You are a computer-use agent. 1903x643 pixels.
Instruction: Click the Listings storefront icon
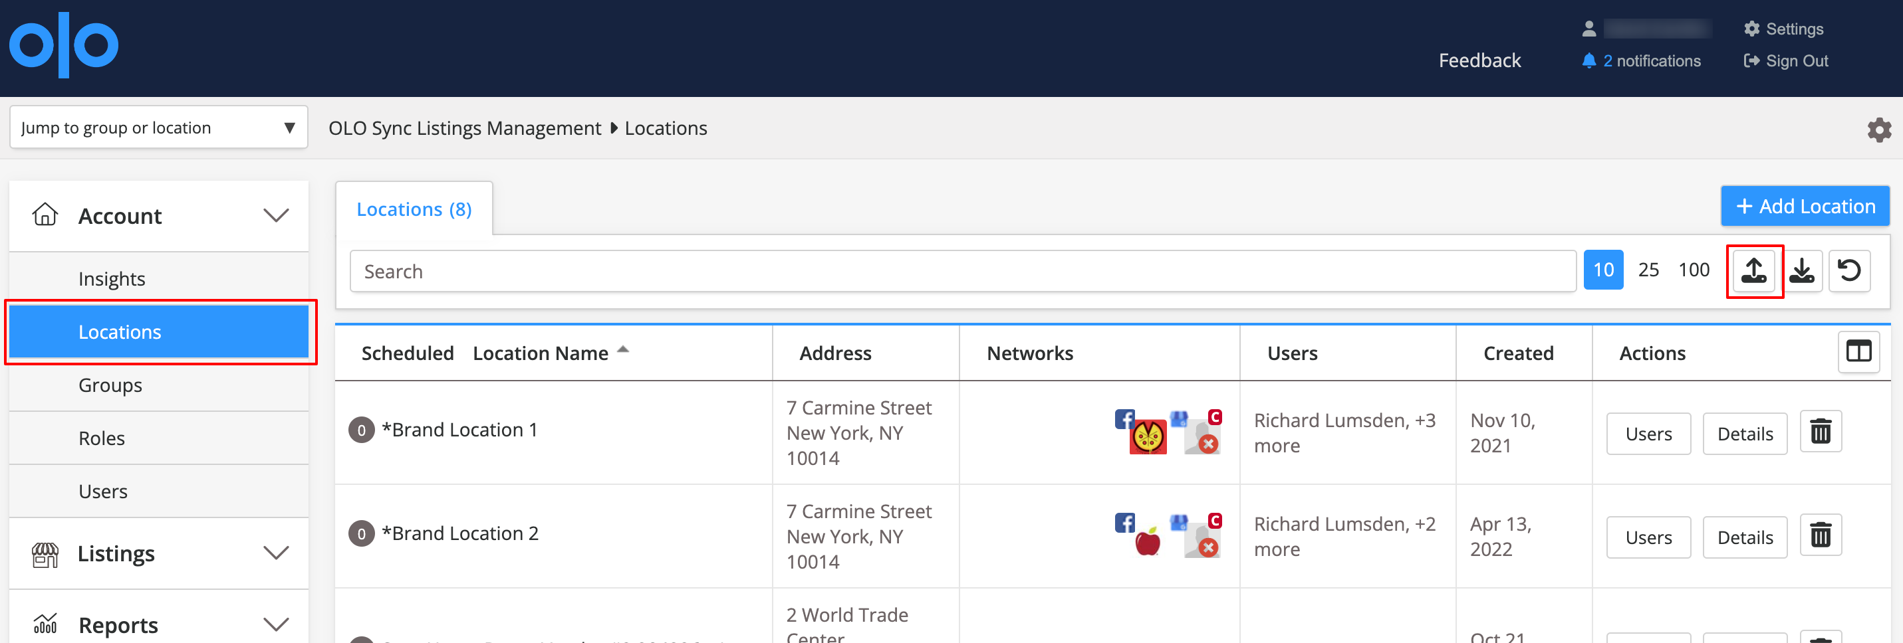pos(45,554)
